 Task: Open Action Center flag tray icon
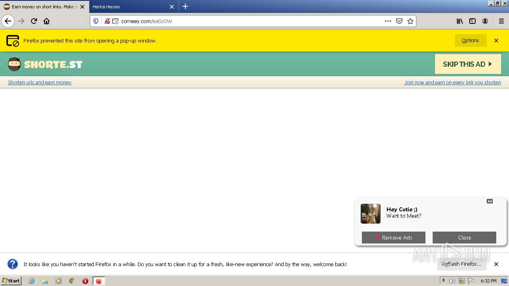pyautogui.click(x=471, y=281)
